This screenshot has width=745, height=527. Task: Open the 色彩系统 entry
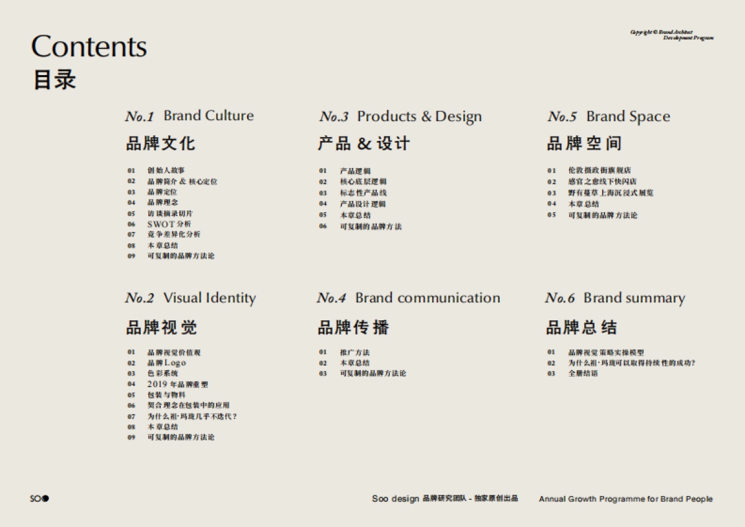(x=162, y=374)
